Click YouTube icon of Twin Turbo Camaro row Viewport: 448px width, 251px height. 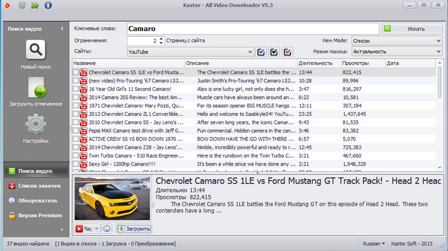[x=83, y=155]
